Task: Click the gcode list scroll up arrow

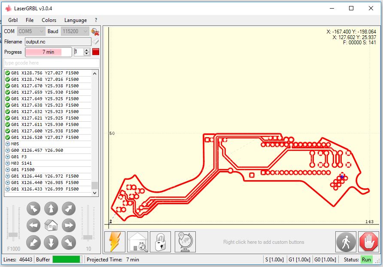Action: (x=95, y=74)
